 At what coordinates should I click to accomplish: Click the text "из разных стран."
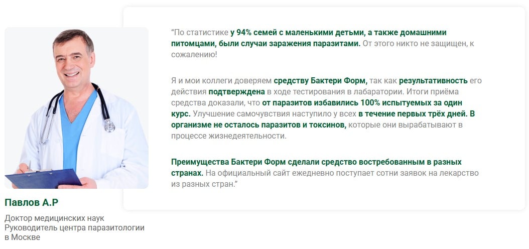pyautogui.click(x=203, y=185)
